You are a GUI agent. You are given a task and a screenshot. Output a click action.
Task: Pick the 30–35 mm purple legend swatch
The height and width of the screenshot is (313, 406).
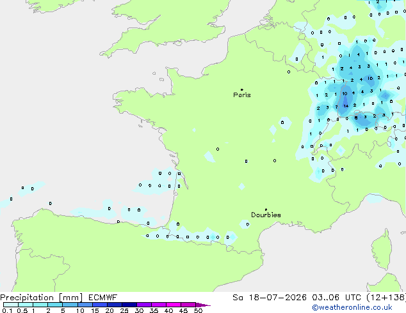(144, 305)
